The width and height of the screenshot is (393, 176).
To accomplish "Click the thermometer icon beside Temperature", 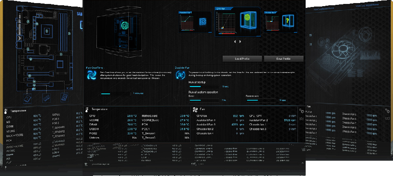I will click(87, 109).
